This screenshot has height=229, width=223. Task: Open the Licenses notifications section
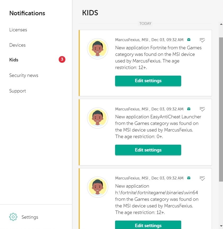click(18, 30)
